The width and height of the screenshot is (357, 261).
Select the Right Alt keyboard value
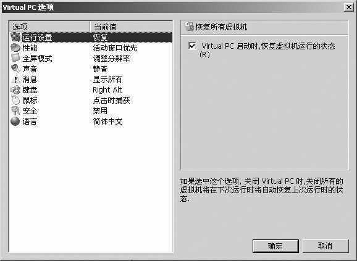click(x=107, y=90)
